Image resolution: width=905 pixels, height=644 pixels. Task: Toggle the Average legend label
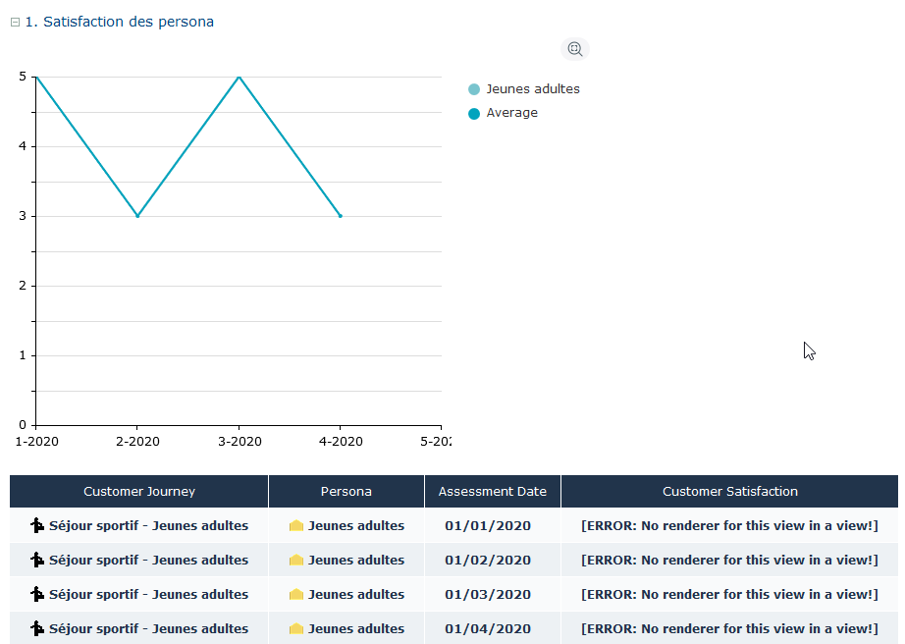[x=511, y=113]
